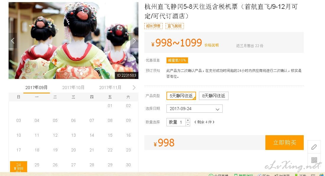Click 立即购买 buy now button

[x=284, y=143]
